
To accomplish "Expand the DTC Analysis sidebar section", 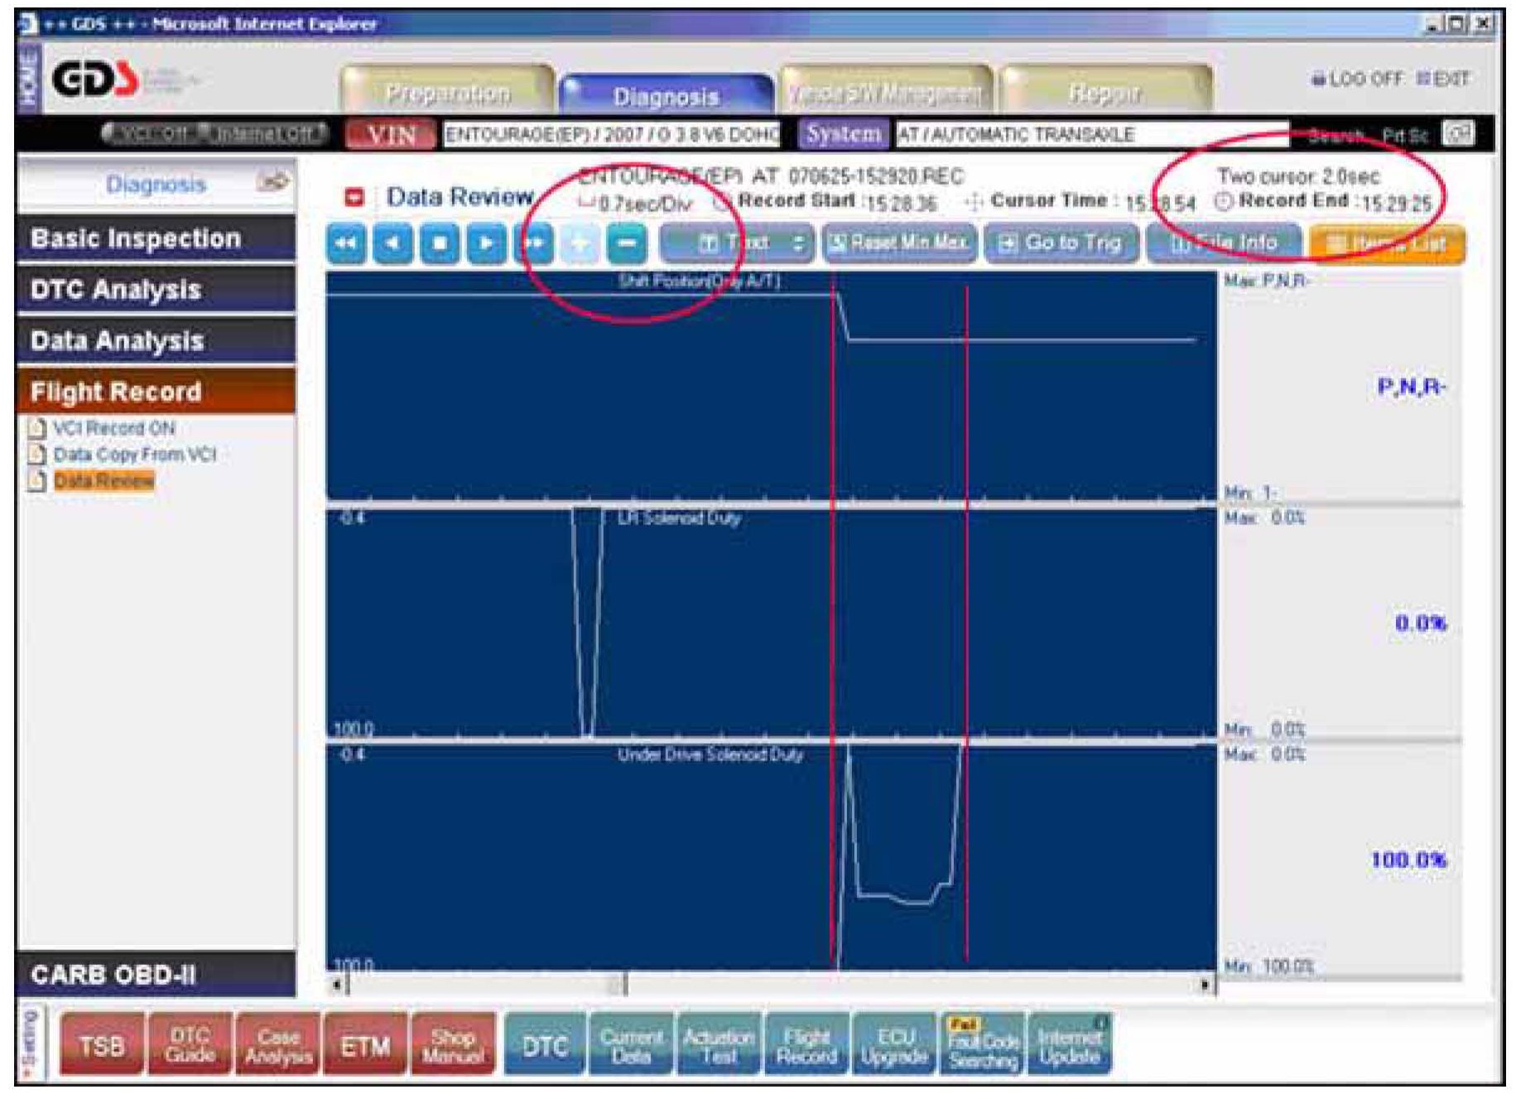I will point(156,290).
